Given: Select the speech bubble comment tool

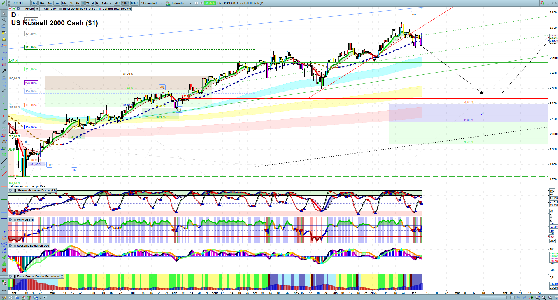Looking at the screenshot, I should (4, 84).
